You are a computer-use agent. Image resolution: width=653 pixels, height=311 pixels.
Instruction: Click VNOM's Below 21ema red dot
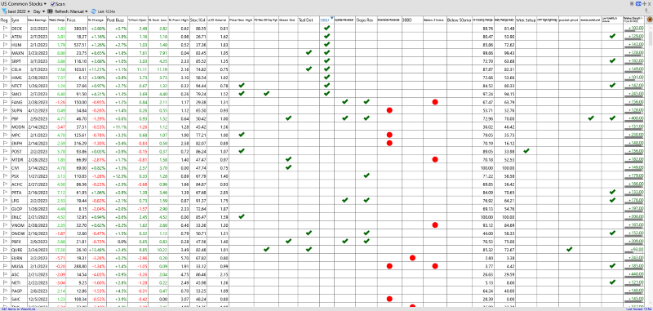(x=435, y=224)
